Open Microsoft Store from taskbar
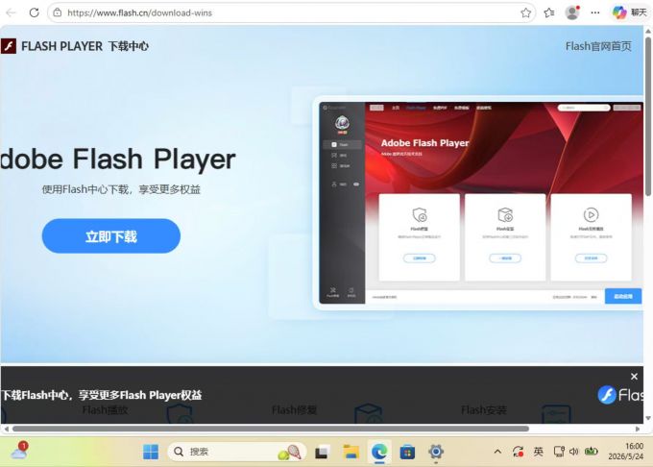653x467 pixels. pyautogui.click(x=407, y=452)
